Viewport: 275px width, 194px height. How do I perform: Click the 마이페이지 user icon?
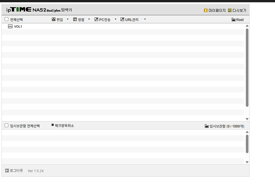coord(206,10)
